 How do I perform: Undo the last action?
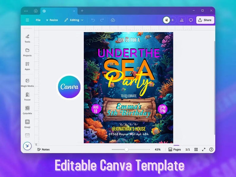pyautogui.click(x=93, y=20)
